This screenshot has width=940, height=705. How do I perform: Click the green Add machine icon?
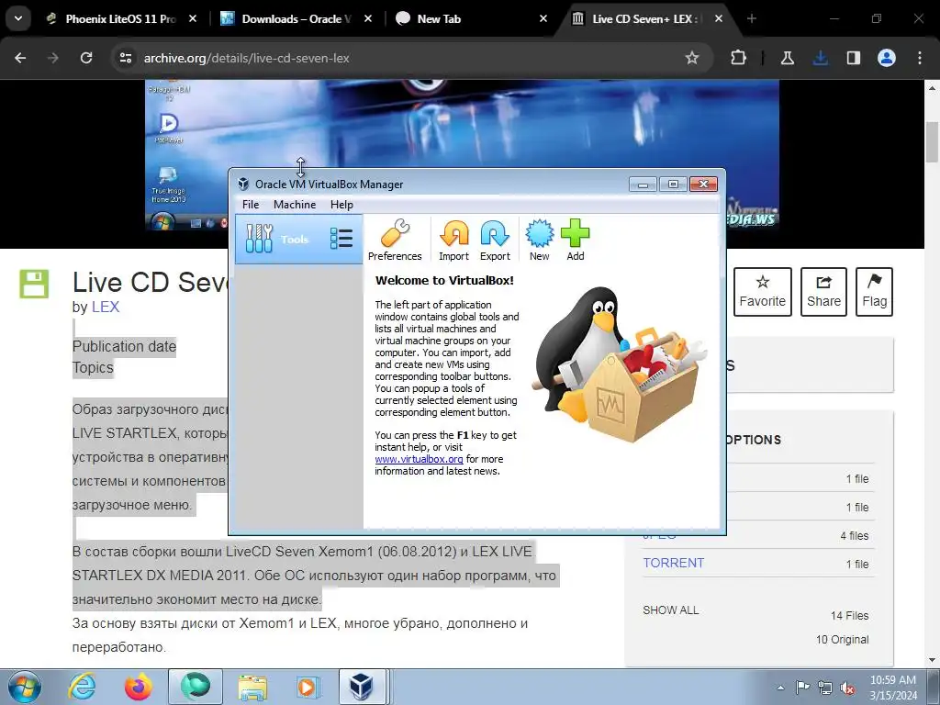[575, 240]
